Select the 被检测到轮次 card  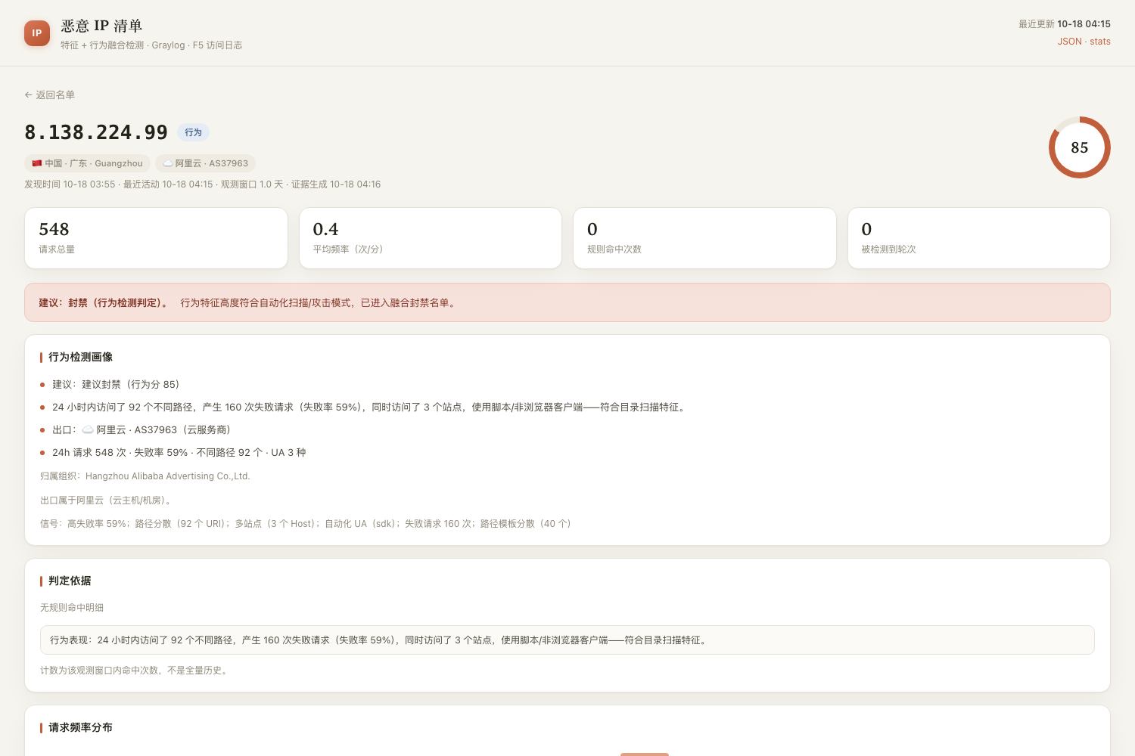click(979, 238)
